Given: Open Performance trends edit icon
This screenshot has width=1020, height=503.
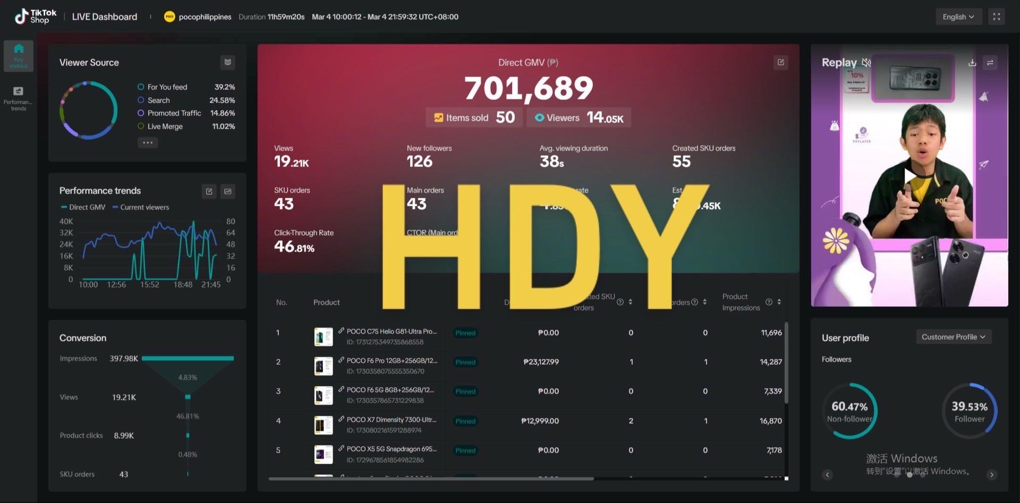Looking at the screenshot, I should click(209, 191).
